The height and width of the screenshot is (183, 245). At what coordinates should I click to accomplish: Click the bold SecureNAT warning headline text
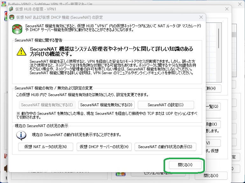pos(111,51)
